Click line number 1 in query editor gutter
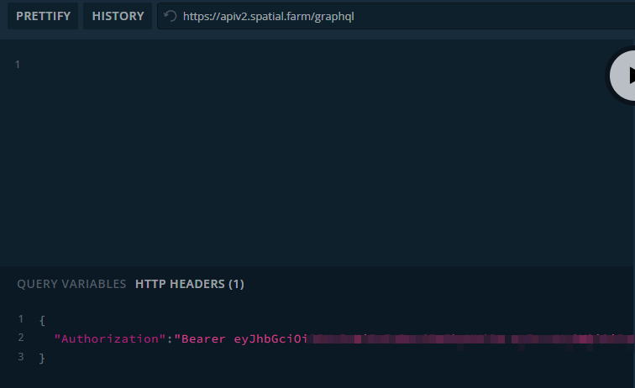The height and width of the screenshot is (388, 635). [18, 65]
